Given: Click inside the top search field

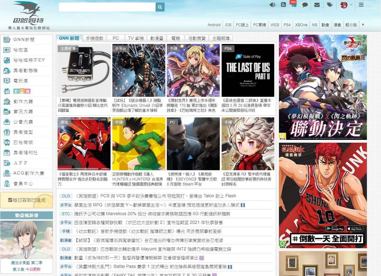Looking at the screenshot, I should click(x=107, y=7).
